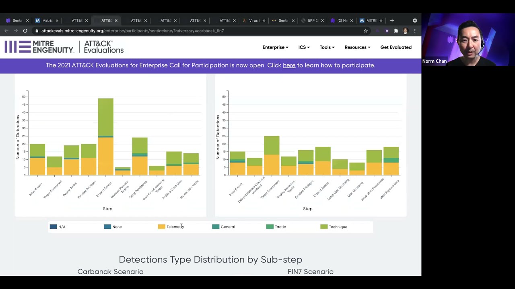Open the tab search dropdown arrow
The width and height of the screenshot is (515, 289).
[415, 20]
